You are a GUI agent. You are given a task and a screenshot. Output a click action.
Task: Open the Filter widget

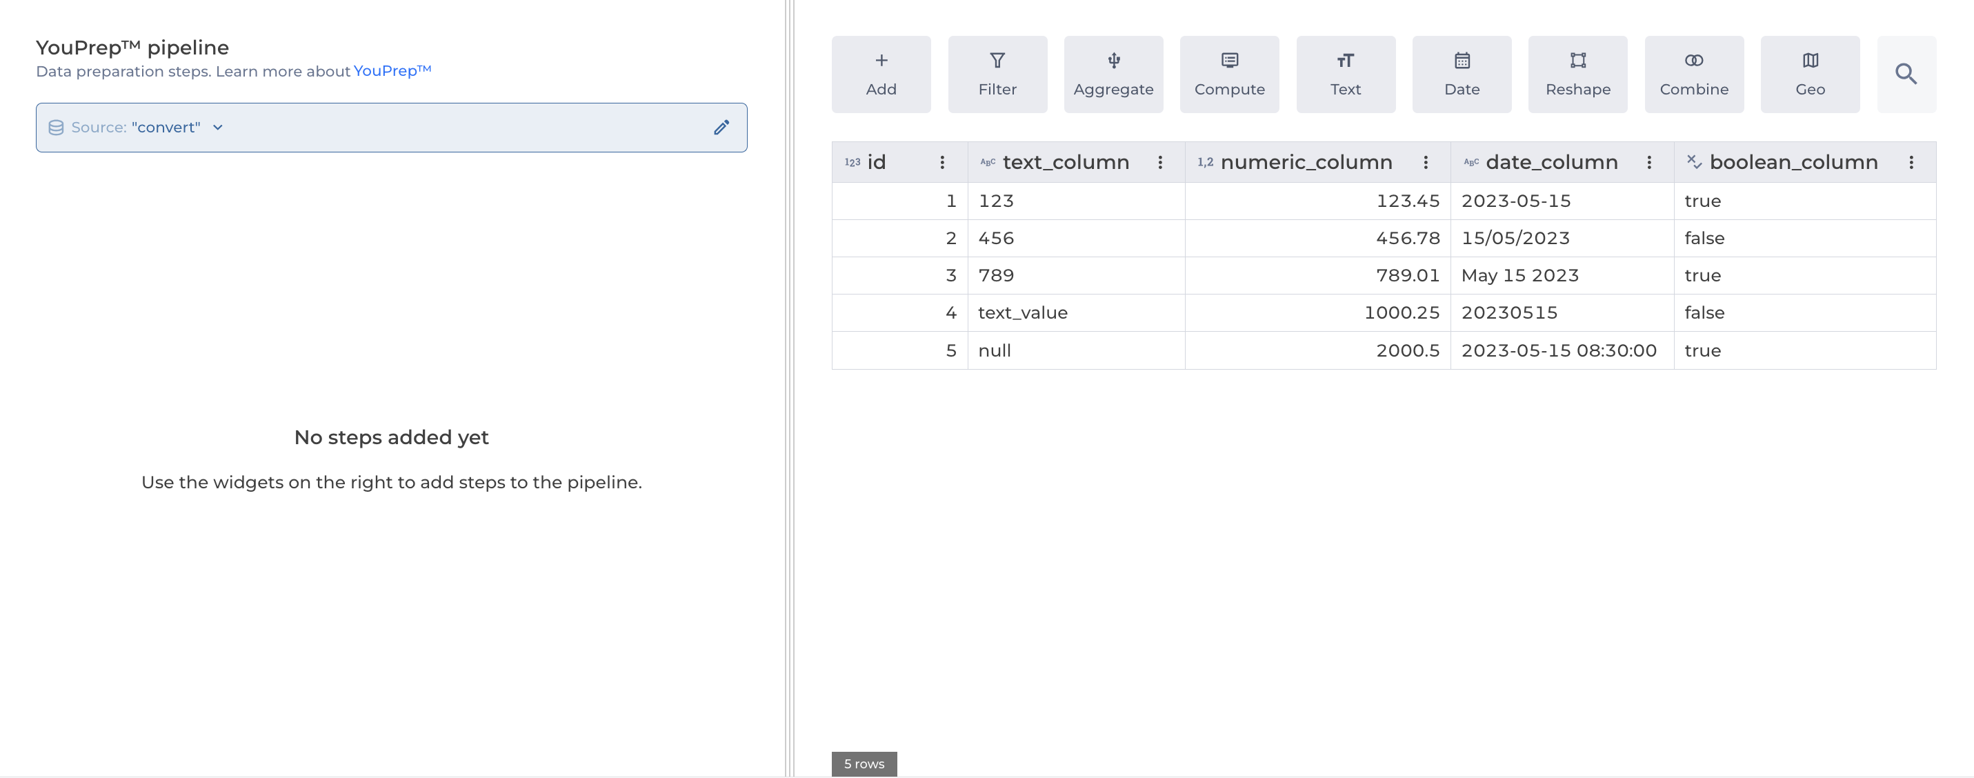pos(997,74)
